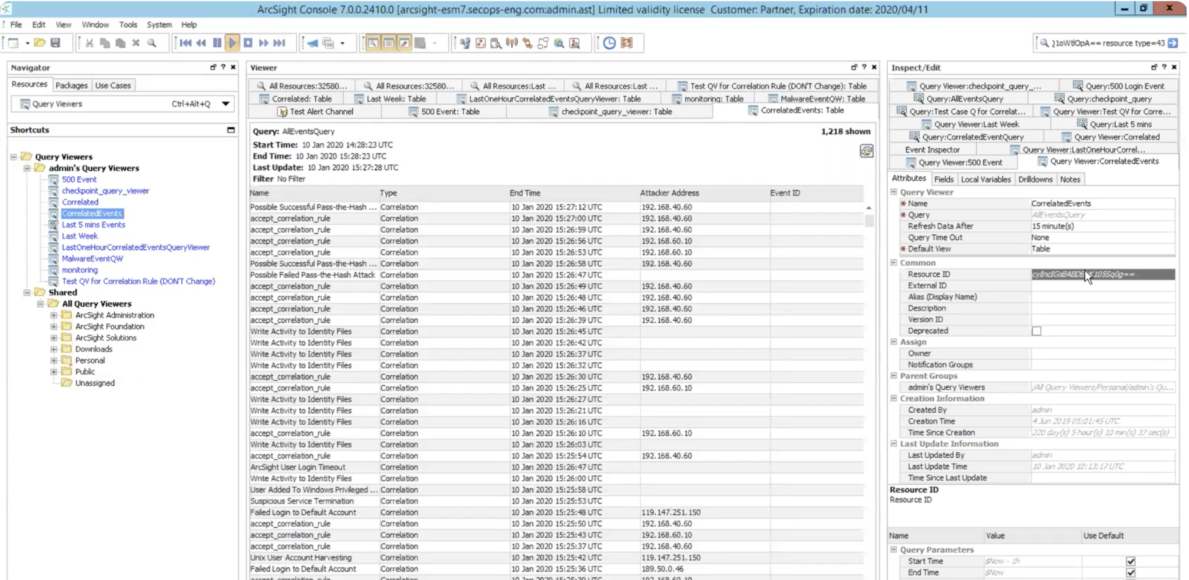Click the Paste toolbar icon
Screen dimensions: 1189x580
tap(120, 43)
